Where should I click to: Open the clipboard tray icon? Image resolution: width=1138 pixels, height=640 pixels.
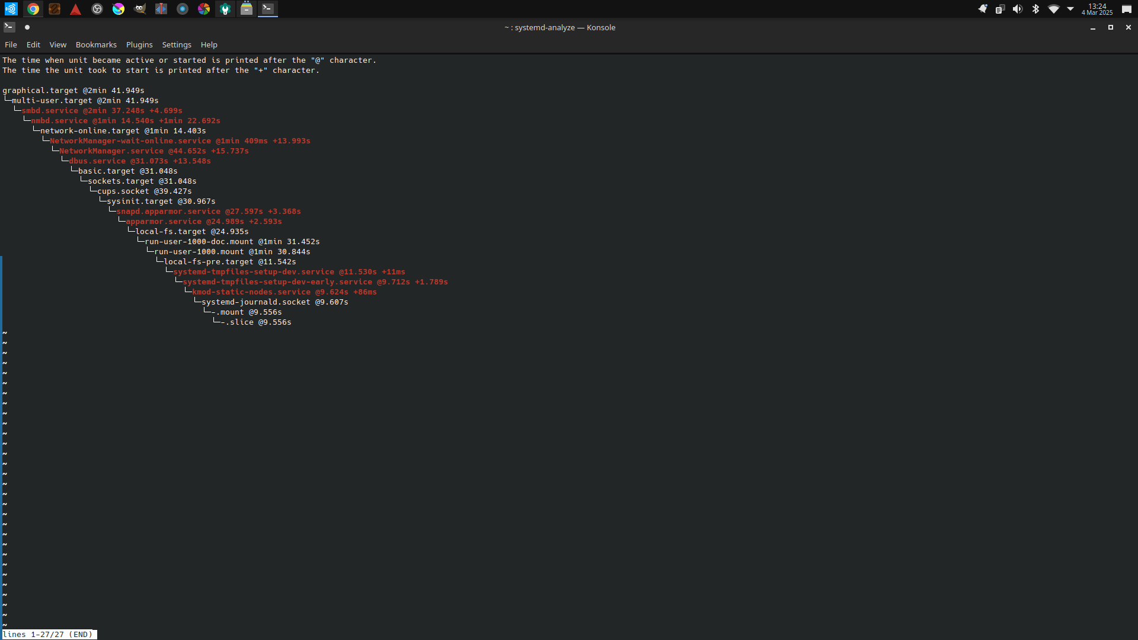tap(1000, 9)
